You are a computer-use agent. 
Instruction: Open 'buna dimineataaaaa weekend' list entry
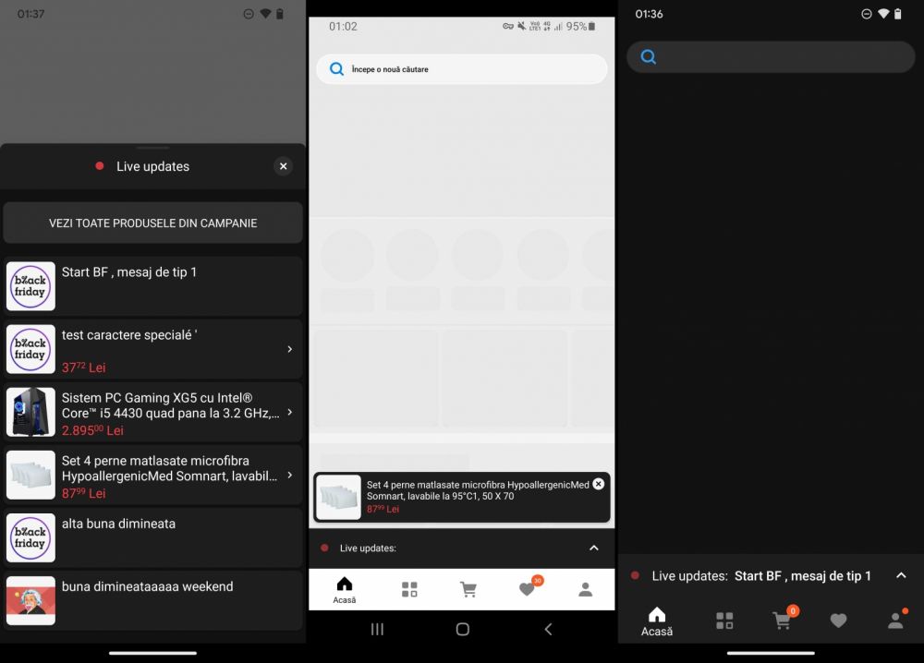[152, 600]
